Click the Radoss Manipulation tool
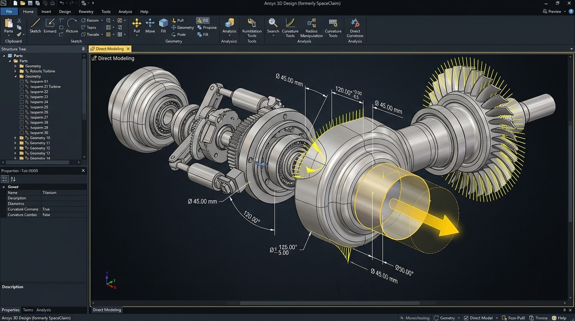The height and width of the screenshot is (321, 575). (x=311, y=28)
